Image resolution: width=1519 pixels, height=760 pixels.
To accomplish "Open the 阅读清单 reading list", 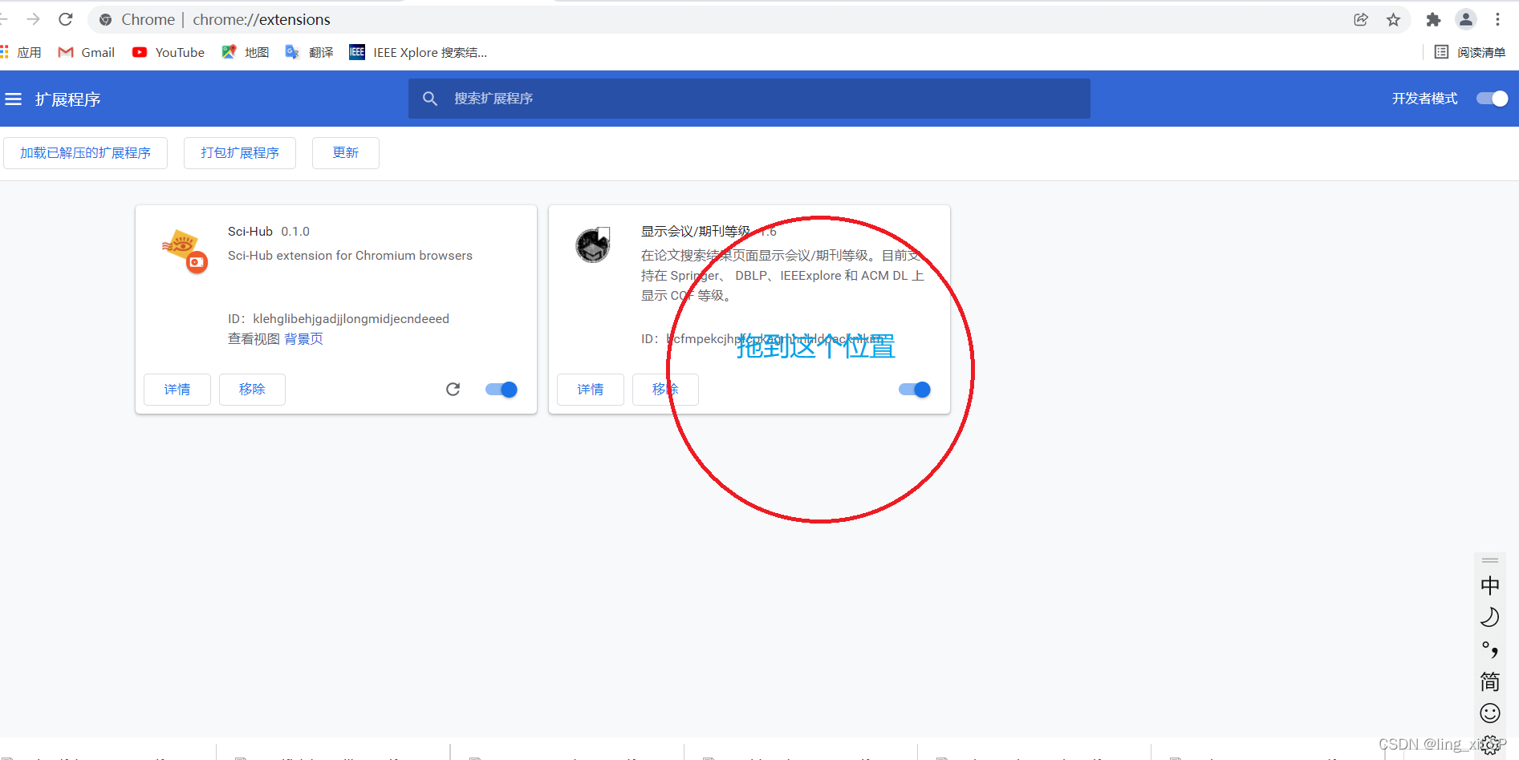I will pyautogui.click(x=1470, y=52).
